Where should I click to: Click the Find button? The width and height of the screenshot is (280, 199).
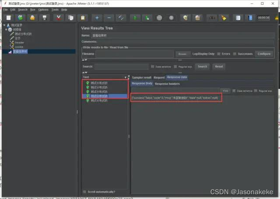225,91
